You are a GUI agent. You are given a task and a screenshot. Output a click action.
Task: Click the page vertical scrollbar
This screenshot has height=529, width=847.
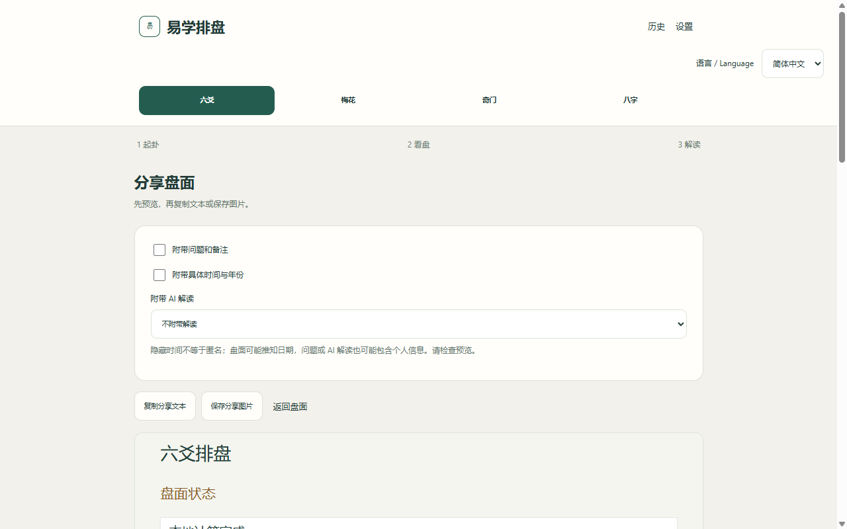[842, 86]
